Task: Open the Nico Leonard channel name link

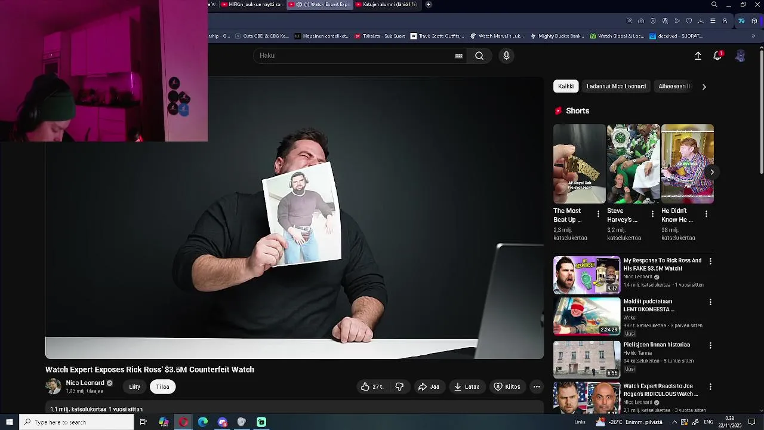Action: pyautogui.click(x=85, y=383)
